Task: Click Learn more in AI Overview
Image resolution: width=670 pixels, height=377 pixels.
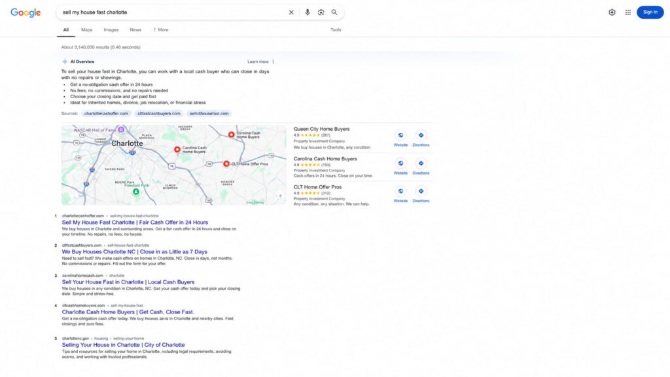Action: click(258, 62)
